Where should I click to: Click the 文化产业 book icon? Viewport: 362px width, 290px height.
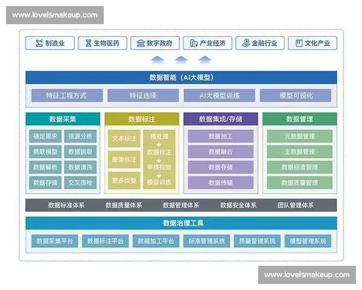click(x=299, y=43)
